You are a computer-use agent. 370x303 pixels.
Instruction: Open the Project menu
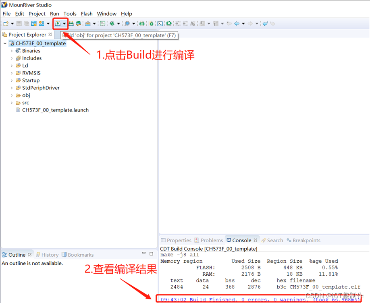[37, 14]
